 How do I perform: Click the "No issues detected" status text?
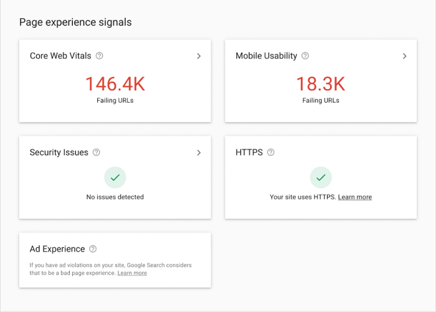115,197
